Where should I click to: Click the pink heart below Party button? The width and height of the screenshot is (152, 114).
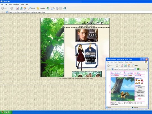point(140,99)
